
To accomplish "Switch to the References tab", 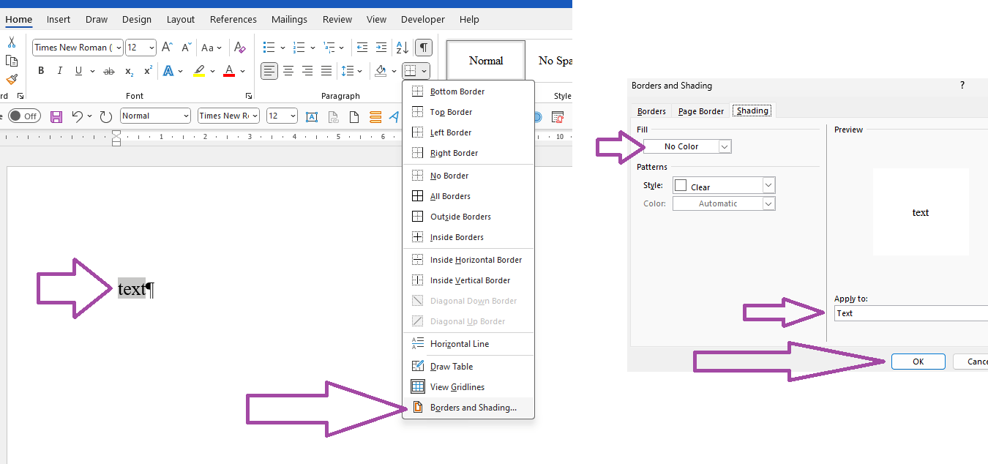I will point(233,19).
